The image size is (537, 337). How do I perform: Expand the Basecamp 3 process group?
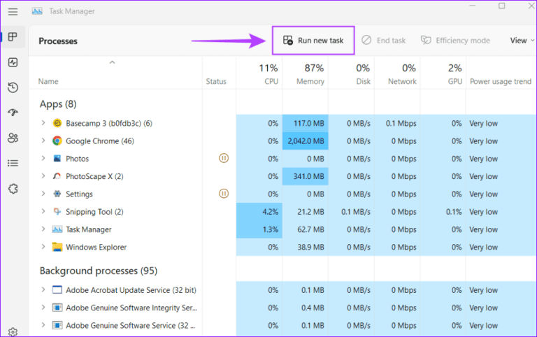[43, 124]
